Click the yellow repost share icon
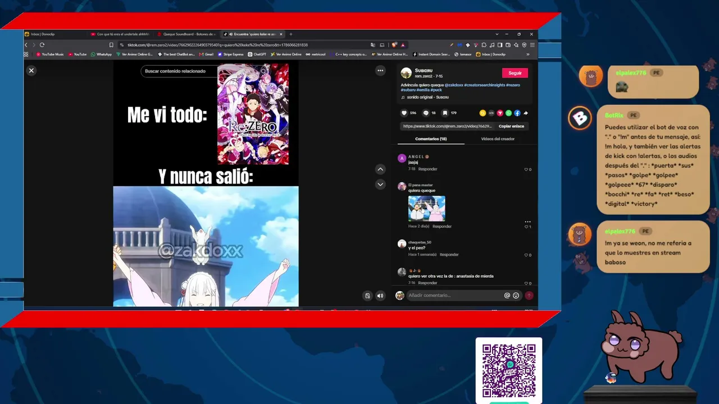Viewport: 719px width, 404px height. [483, 113]
